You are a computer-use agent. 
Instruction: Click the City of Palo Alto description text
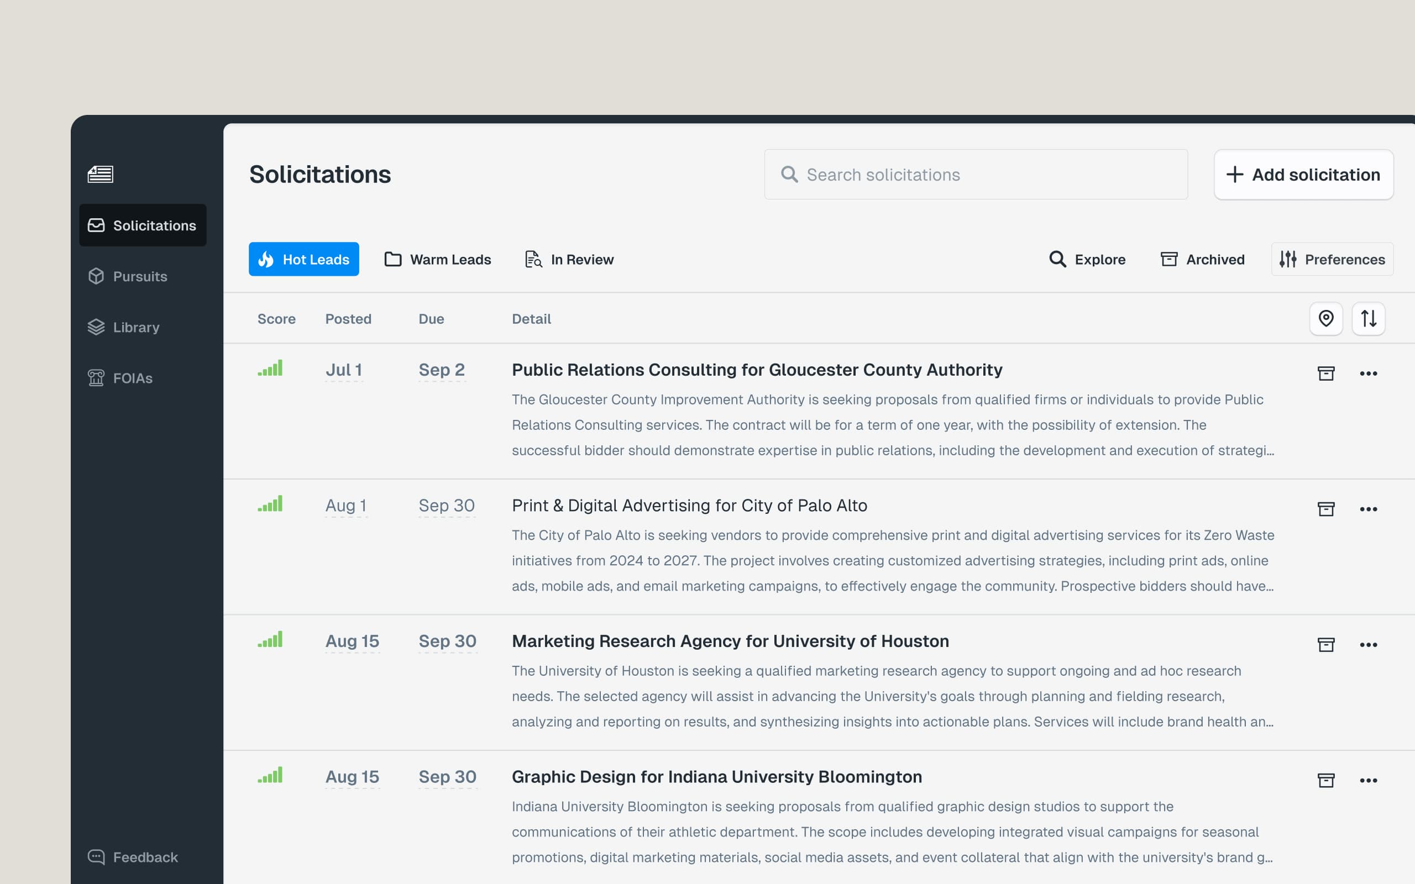pos(893,561)
